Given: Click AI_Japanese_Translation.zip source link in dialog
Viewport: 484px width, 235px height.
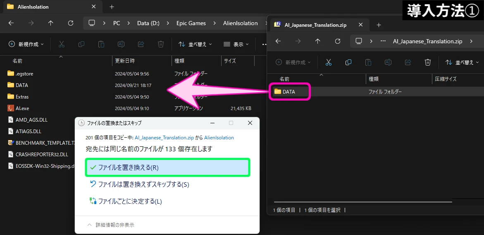Looking at the screenshot, I should point(165,138).
